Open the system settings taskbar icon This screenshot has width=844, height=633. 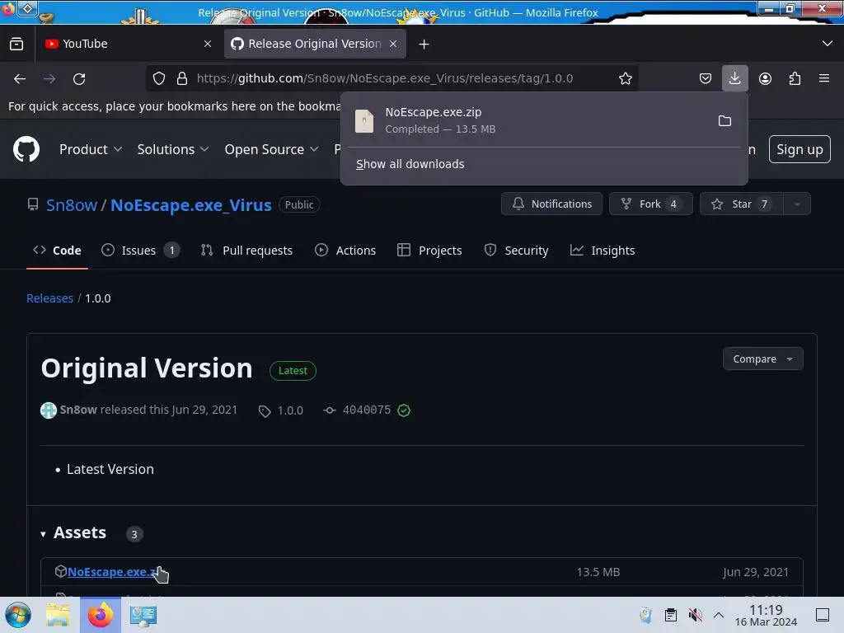(x=143, y=615)
